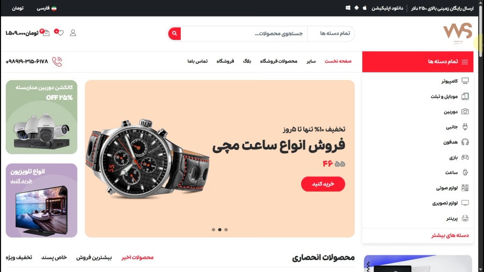Expand the red تمام دسته ها categories menu
Viewport: 484px width, 272px height.
(x=418, y=62)
